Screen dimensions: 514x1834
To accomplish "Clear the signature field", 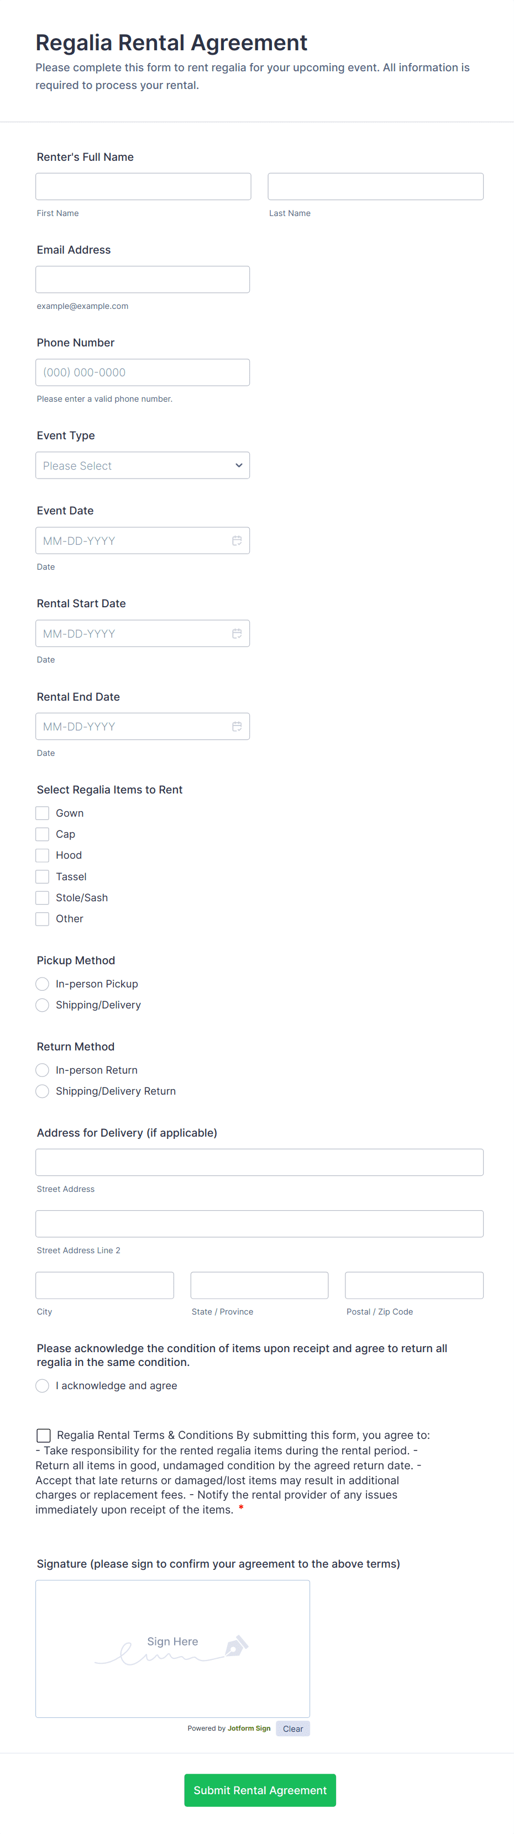I will [x=292, y=1728].
